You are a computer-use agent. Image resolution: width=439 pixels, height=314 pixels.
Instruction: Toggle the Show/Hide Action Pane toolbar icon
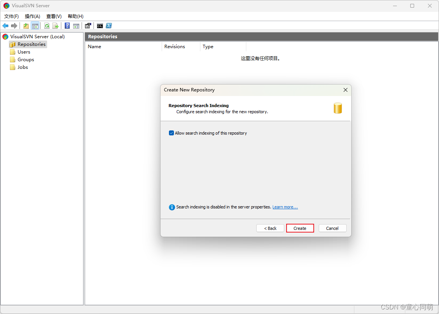[x=76, y=26]
